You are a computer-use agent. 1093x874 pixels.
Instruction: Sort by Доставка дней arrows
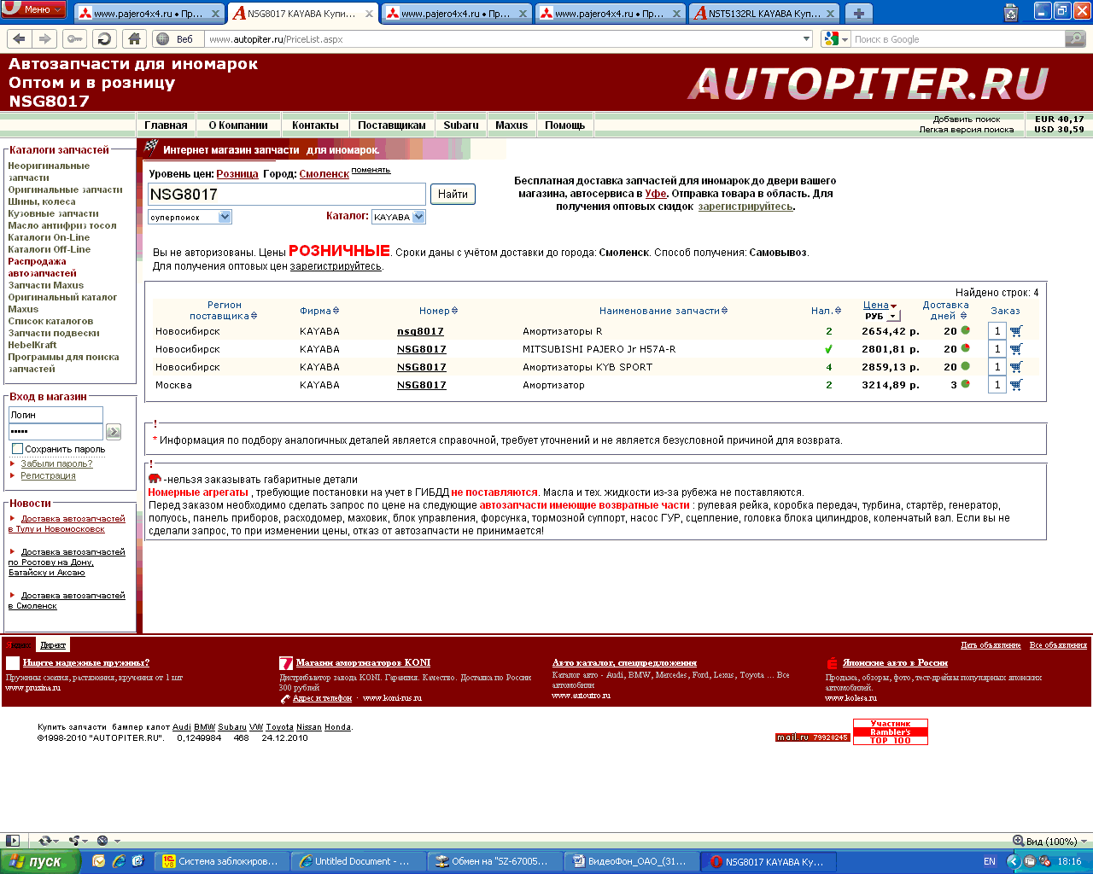[963, 316]
